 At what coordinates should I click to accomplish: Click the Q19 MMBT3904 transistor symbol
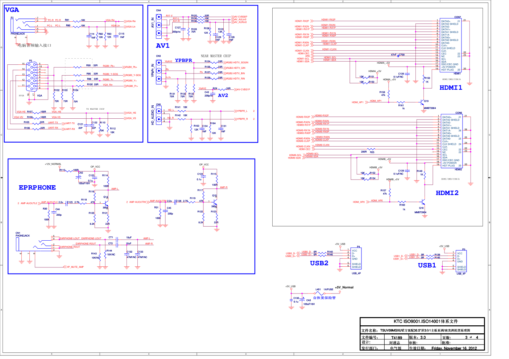click(423, 103)
